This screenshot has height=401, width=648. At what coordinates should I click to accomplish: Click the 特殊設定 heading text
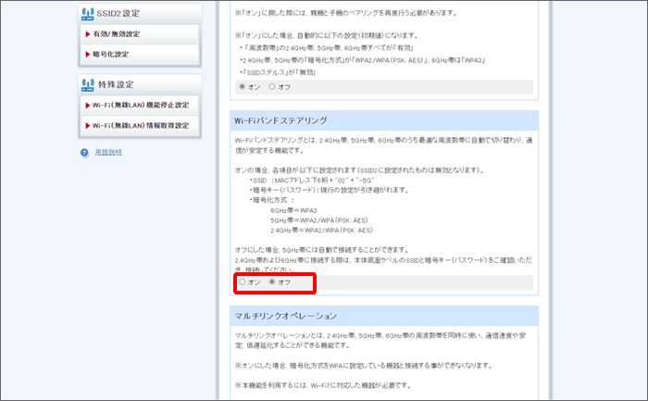[x=116, y=85]
